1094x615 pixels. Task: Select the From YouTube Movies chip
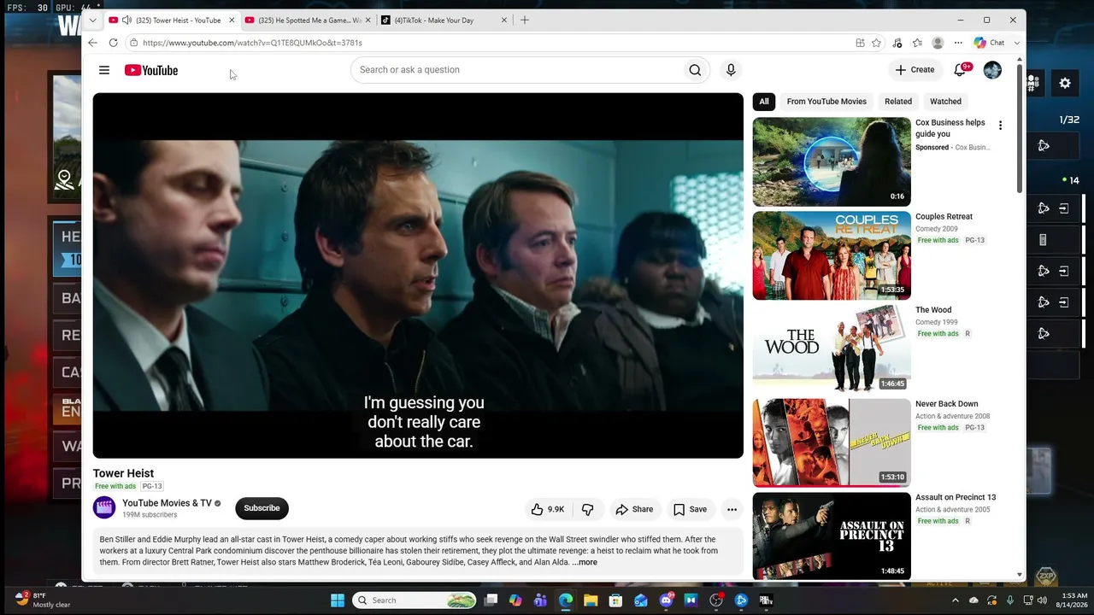tap(826, 102)
